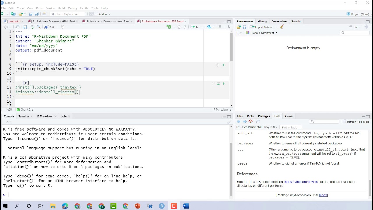373x210 pixels.
Task: Open the R Markdown file type selector
Action: pos(222,110)
